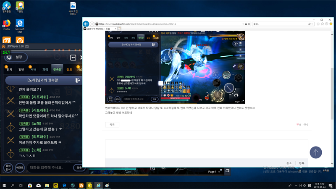Open the 새 비트맵 이미지 desktop file

point(73,8)
